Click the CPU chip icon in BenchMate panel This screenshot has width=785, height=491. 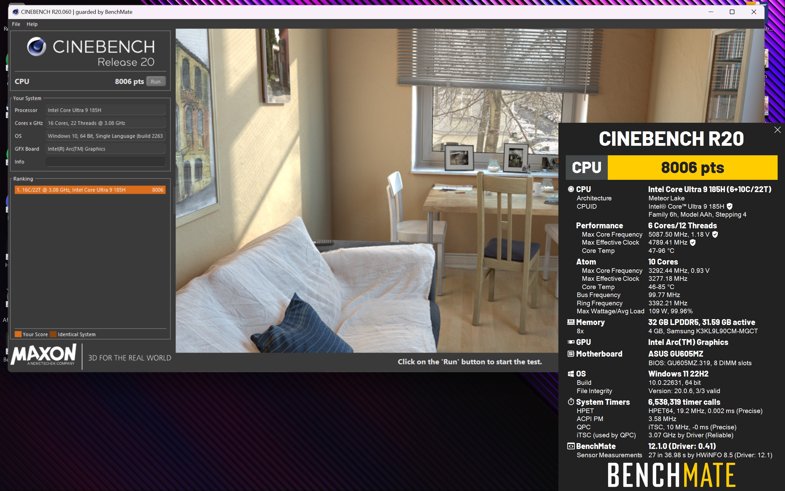[x=571, y=189]
